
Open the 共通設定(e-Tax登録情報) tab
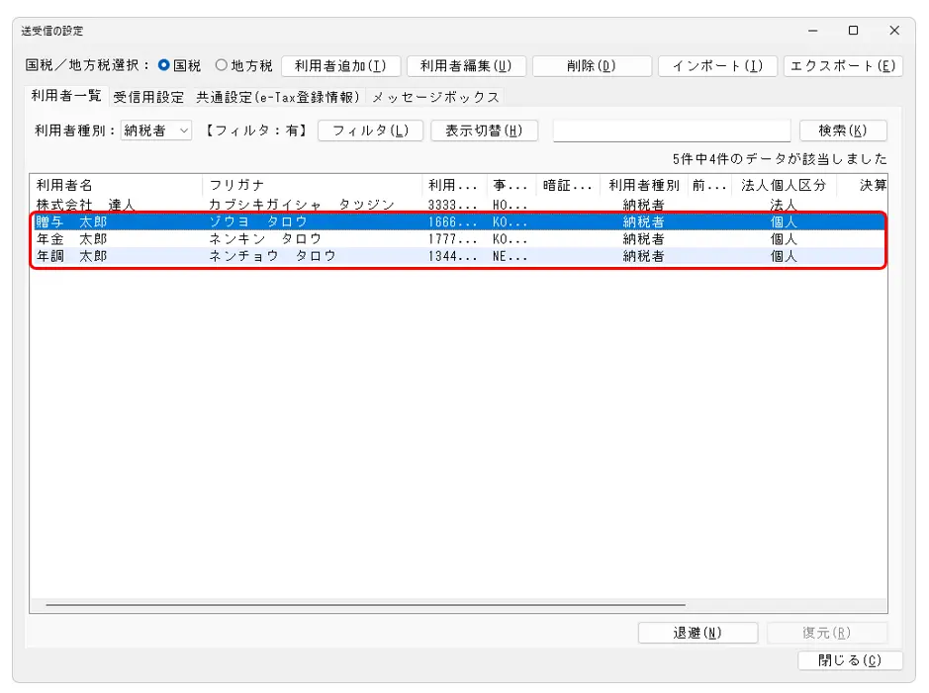coord(280,97)
